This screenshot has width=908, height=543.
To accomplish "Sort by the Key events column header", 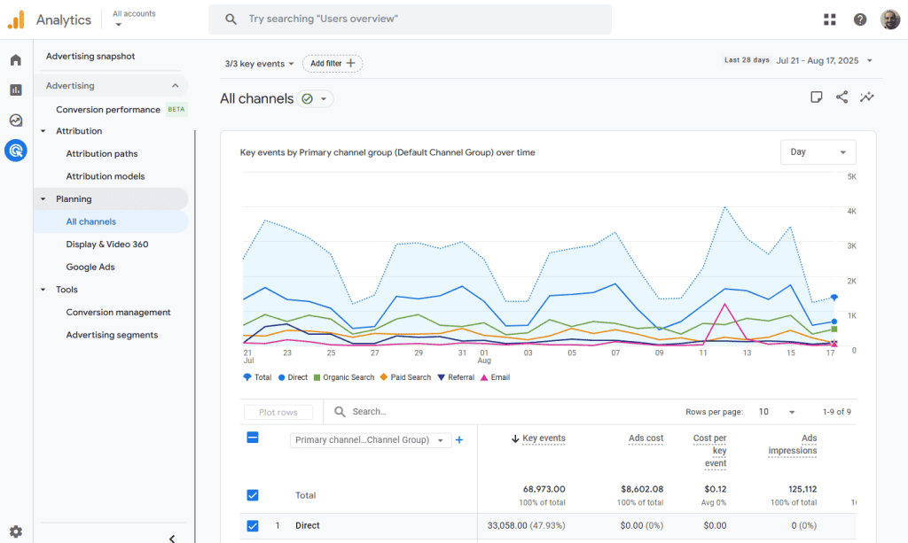I will (x=543, y=438).
